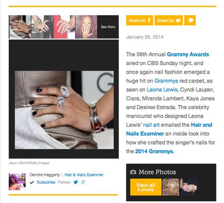Click the 2014 Grammys link
Viewport: 224px width, 203px height.
click(154, 151)
